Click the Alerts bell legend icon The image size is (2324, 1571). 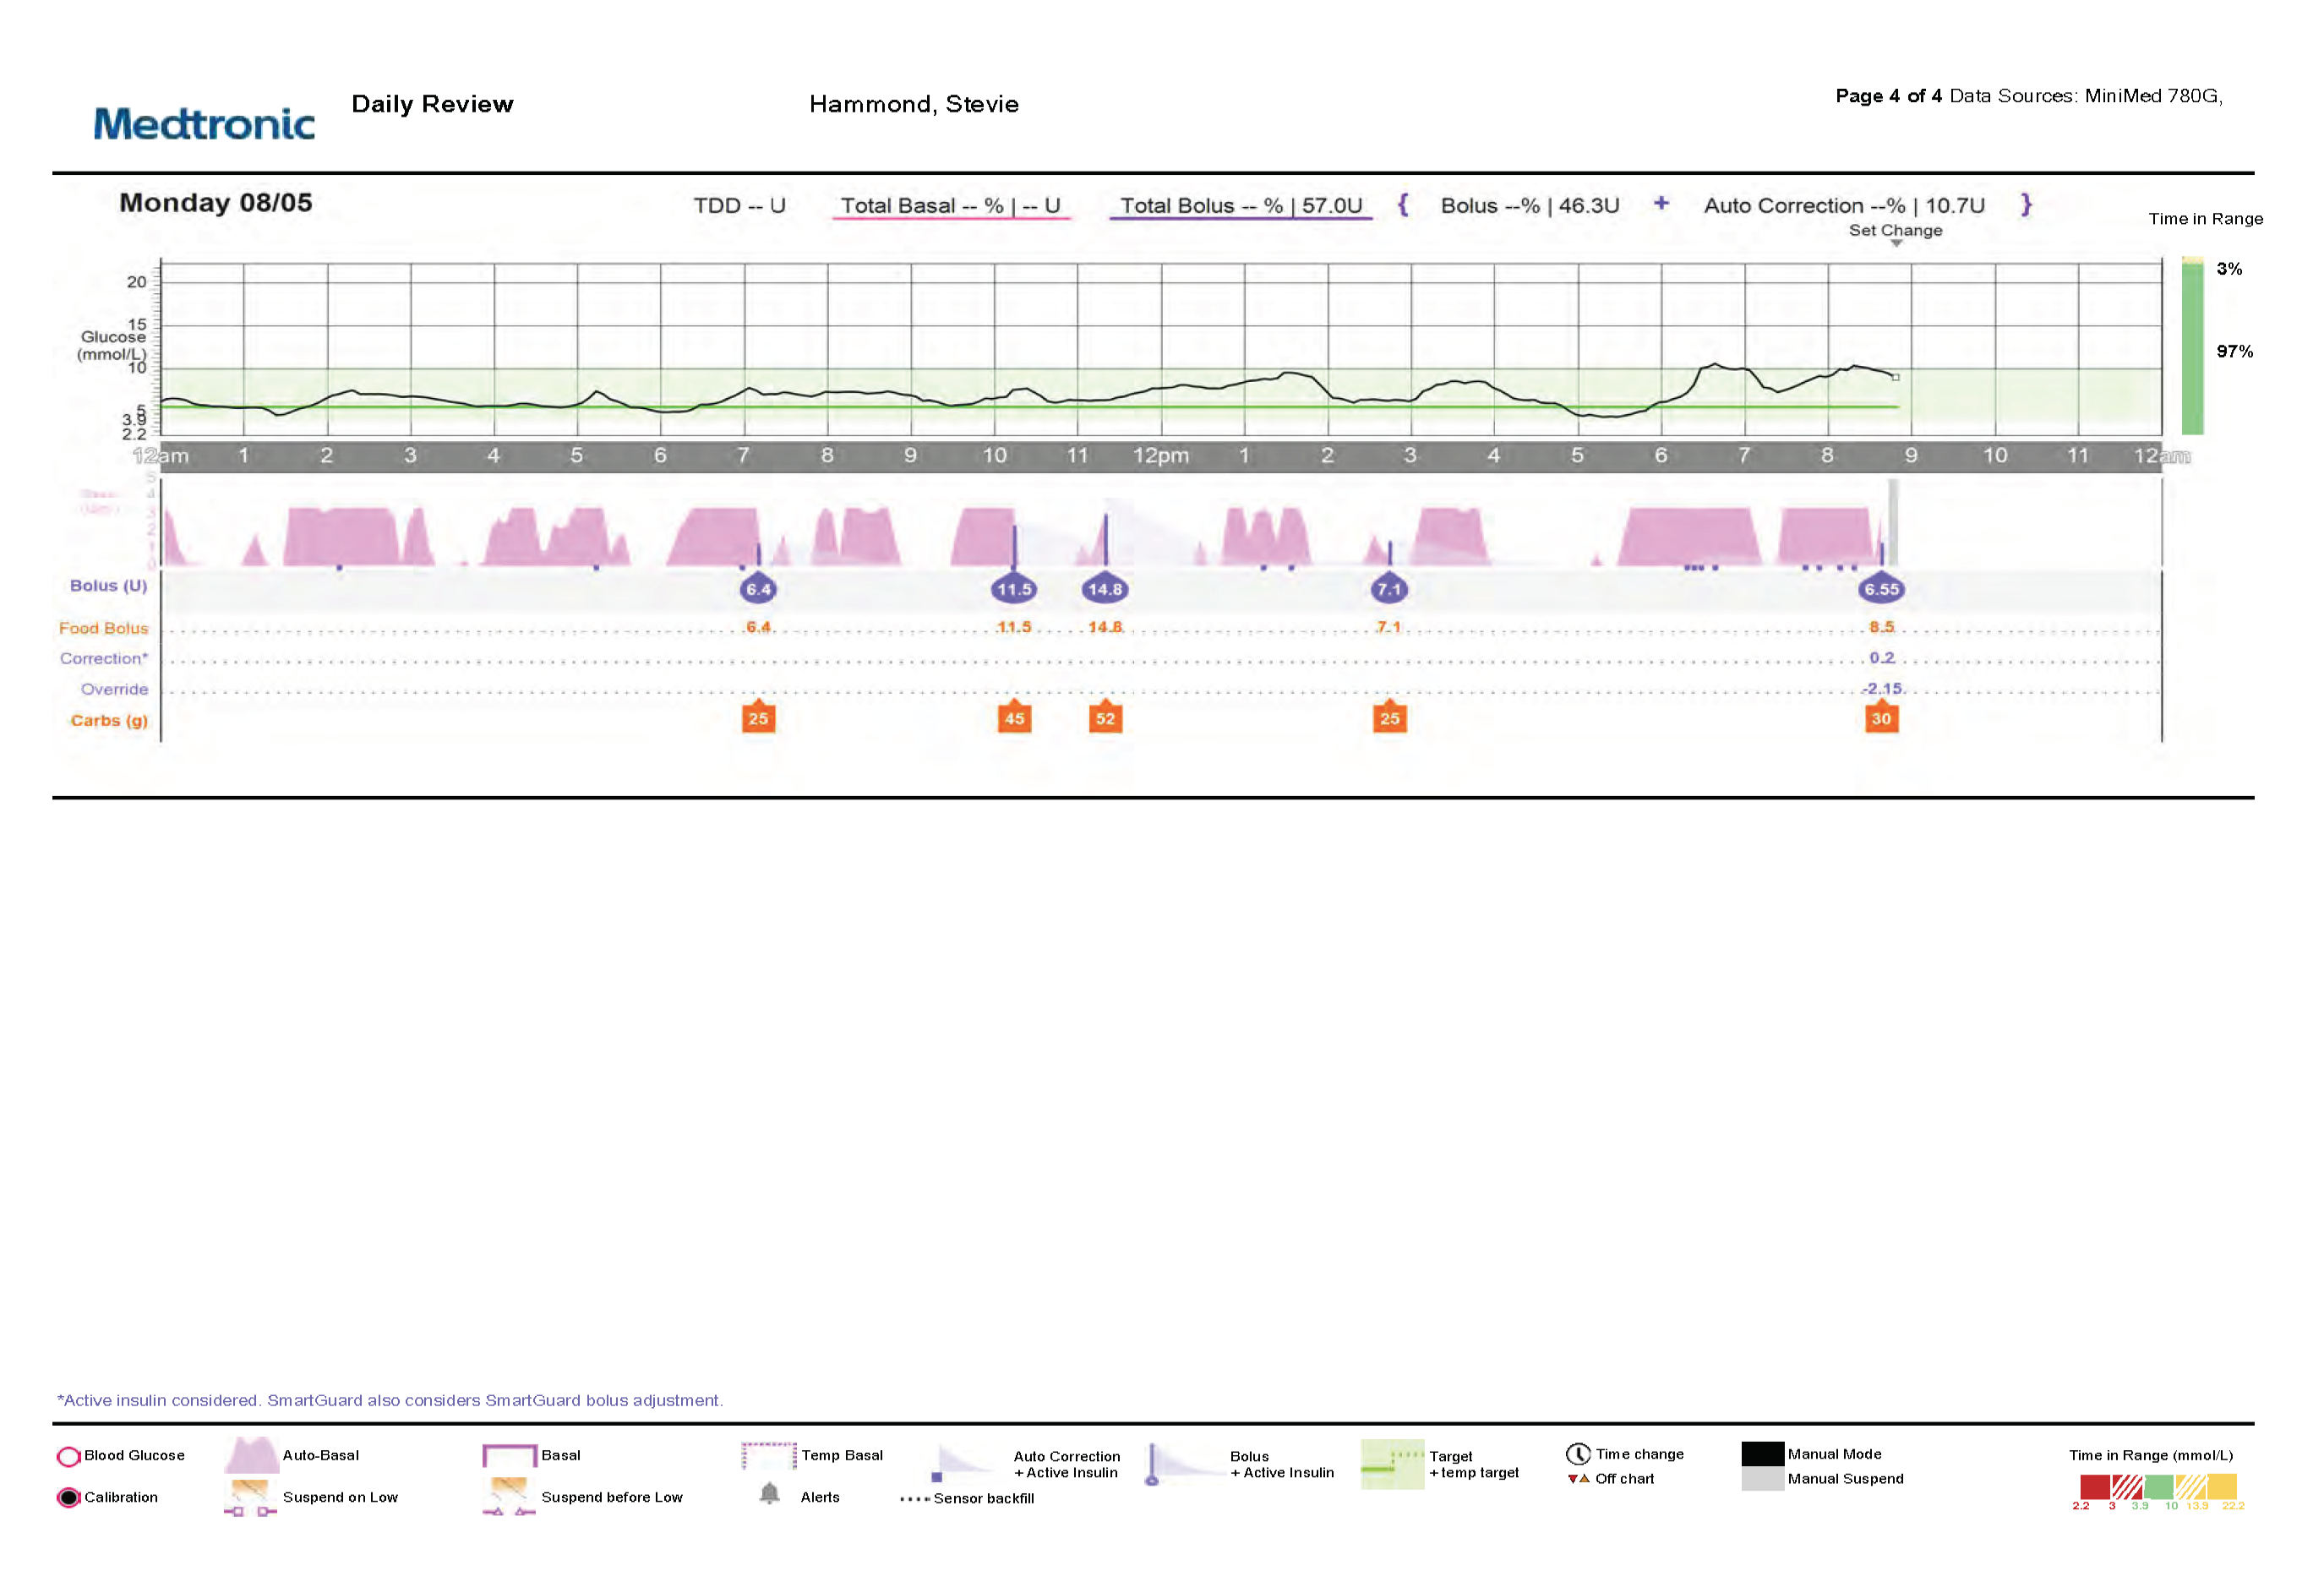click(768, 1493)
